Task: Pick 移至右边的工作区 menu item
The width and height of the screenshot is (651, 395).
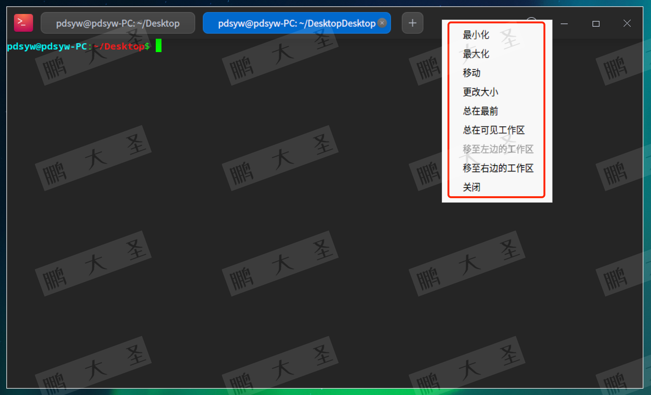Action: [498, 168]
